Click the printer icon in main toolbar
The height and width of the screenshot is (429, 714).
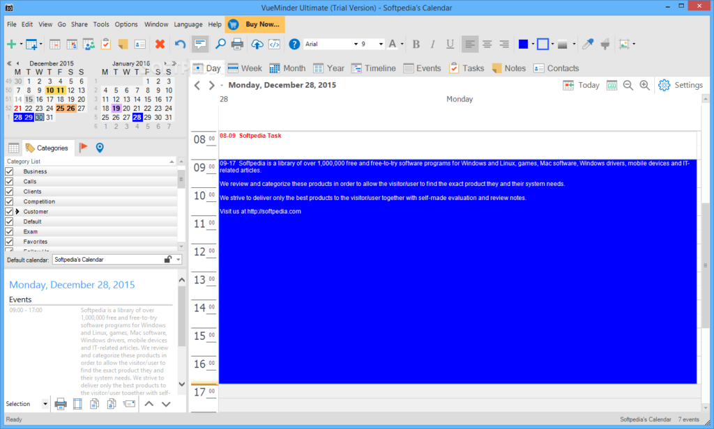[237, 44]
